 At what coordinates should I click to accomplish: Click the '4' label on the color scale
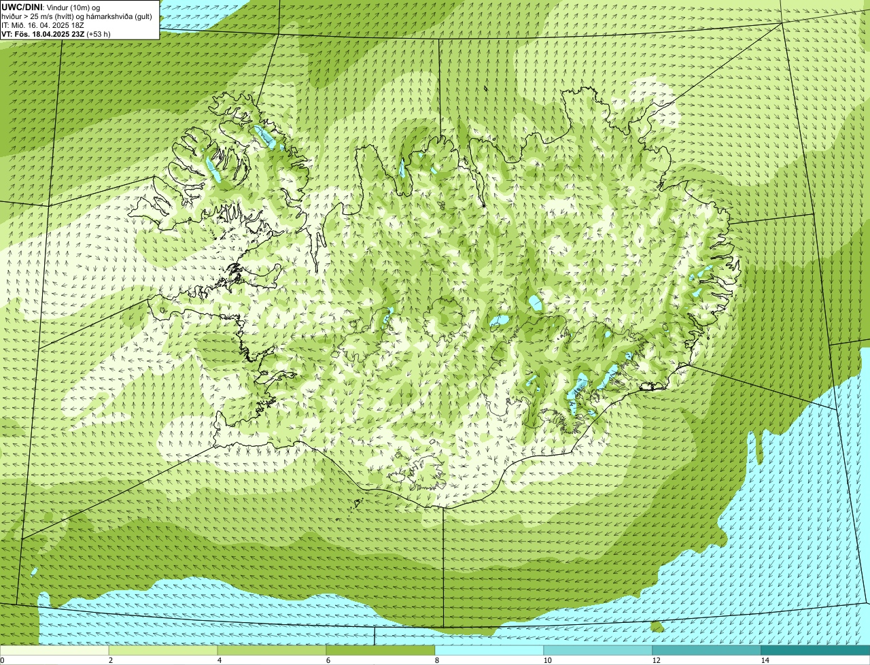point(219,660)
